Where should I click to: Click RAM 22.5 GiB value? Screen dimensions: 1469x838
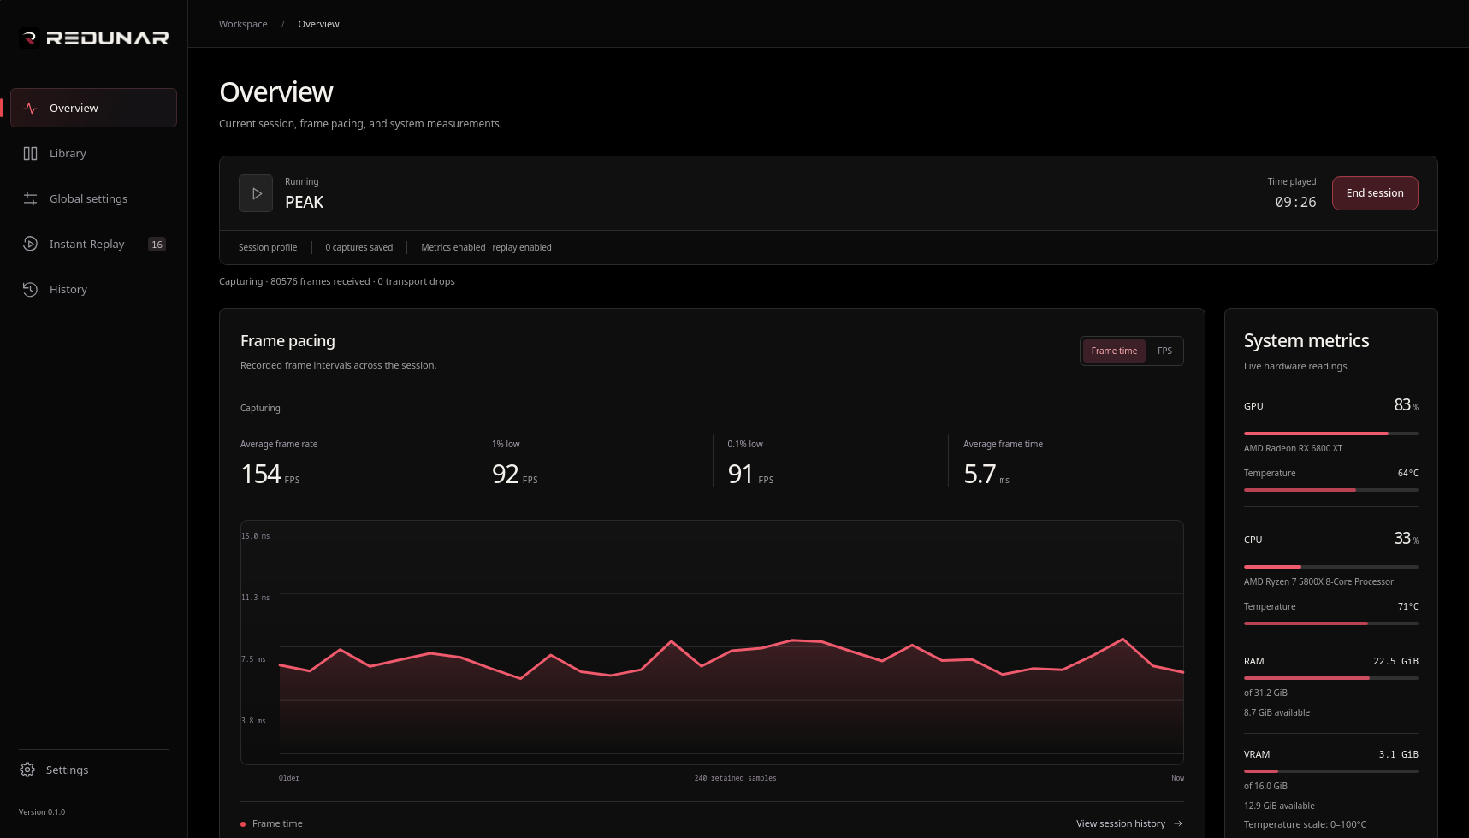point(1395,662)
